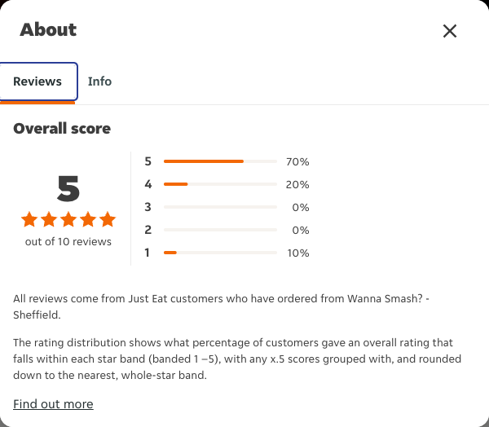
Task: Click the Overall score heading
Action: click(x=62, y=129)
